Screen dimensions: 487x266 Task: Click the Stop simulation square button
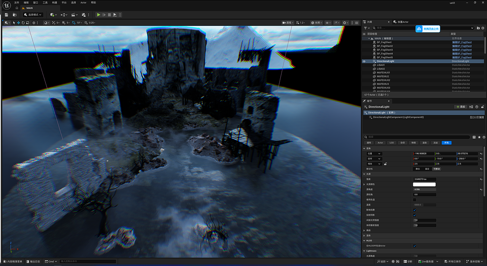tap(109, 15)
